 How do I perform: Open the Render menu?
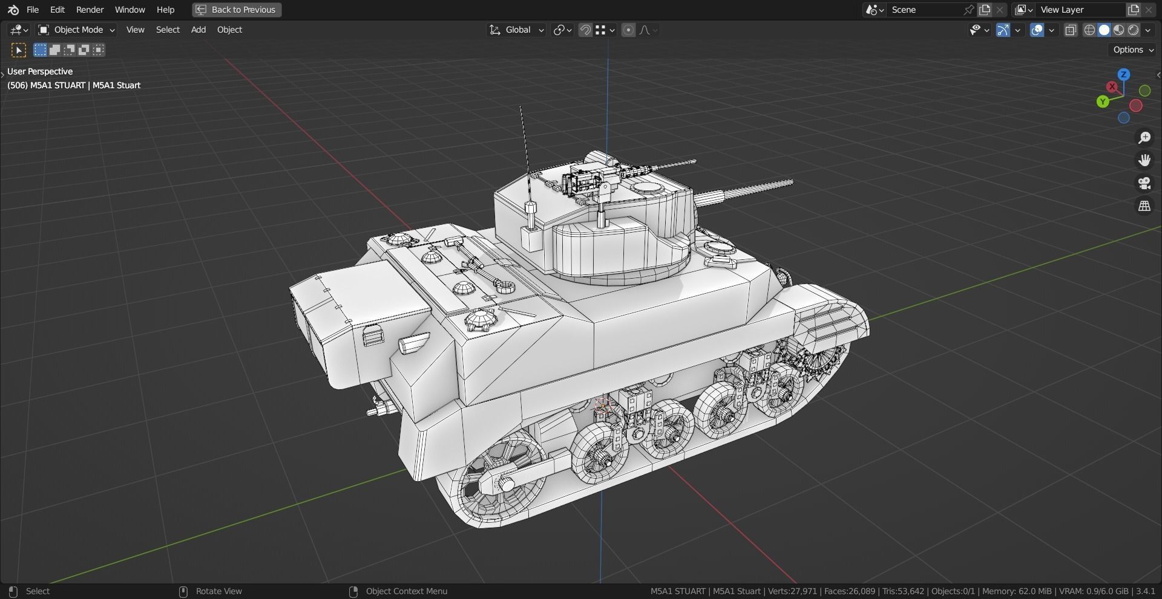pos(90,10)
